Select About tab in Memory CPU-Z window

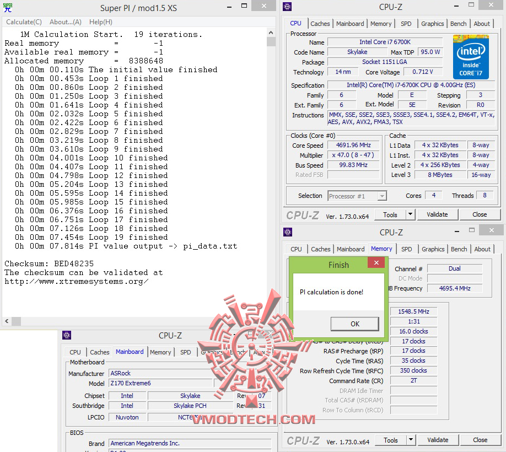482,249
